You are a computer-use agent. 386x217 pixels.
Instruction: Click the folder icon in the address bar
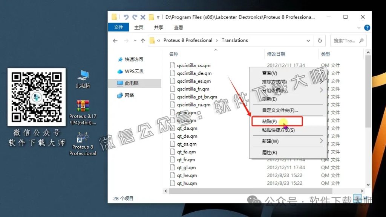pyautogui.click(x=152, y=40)
